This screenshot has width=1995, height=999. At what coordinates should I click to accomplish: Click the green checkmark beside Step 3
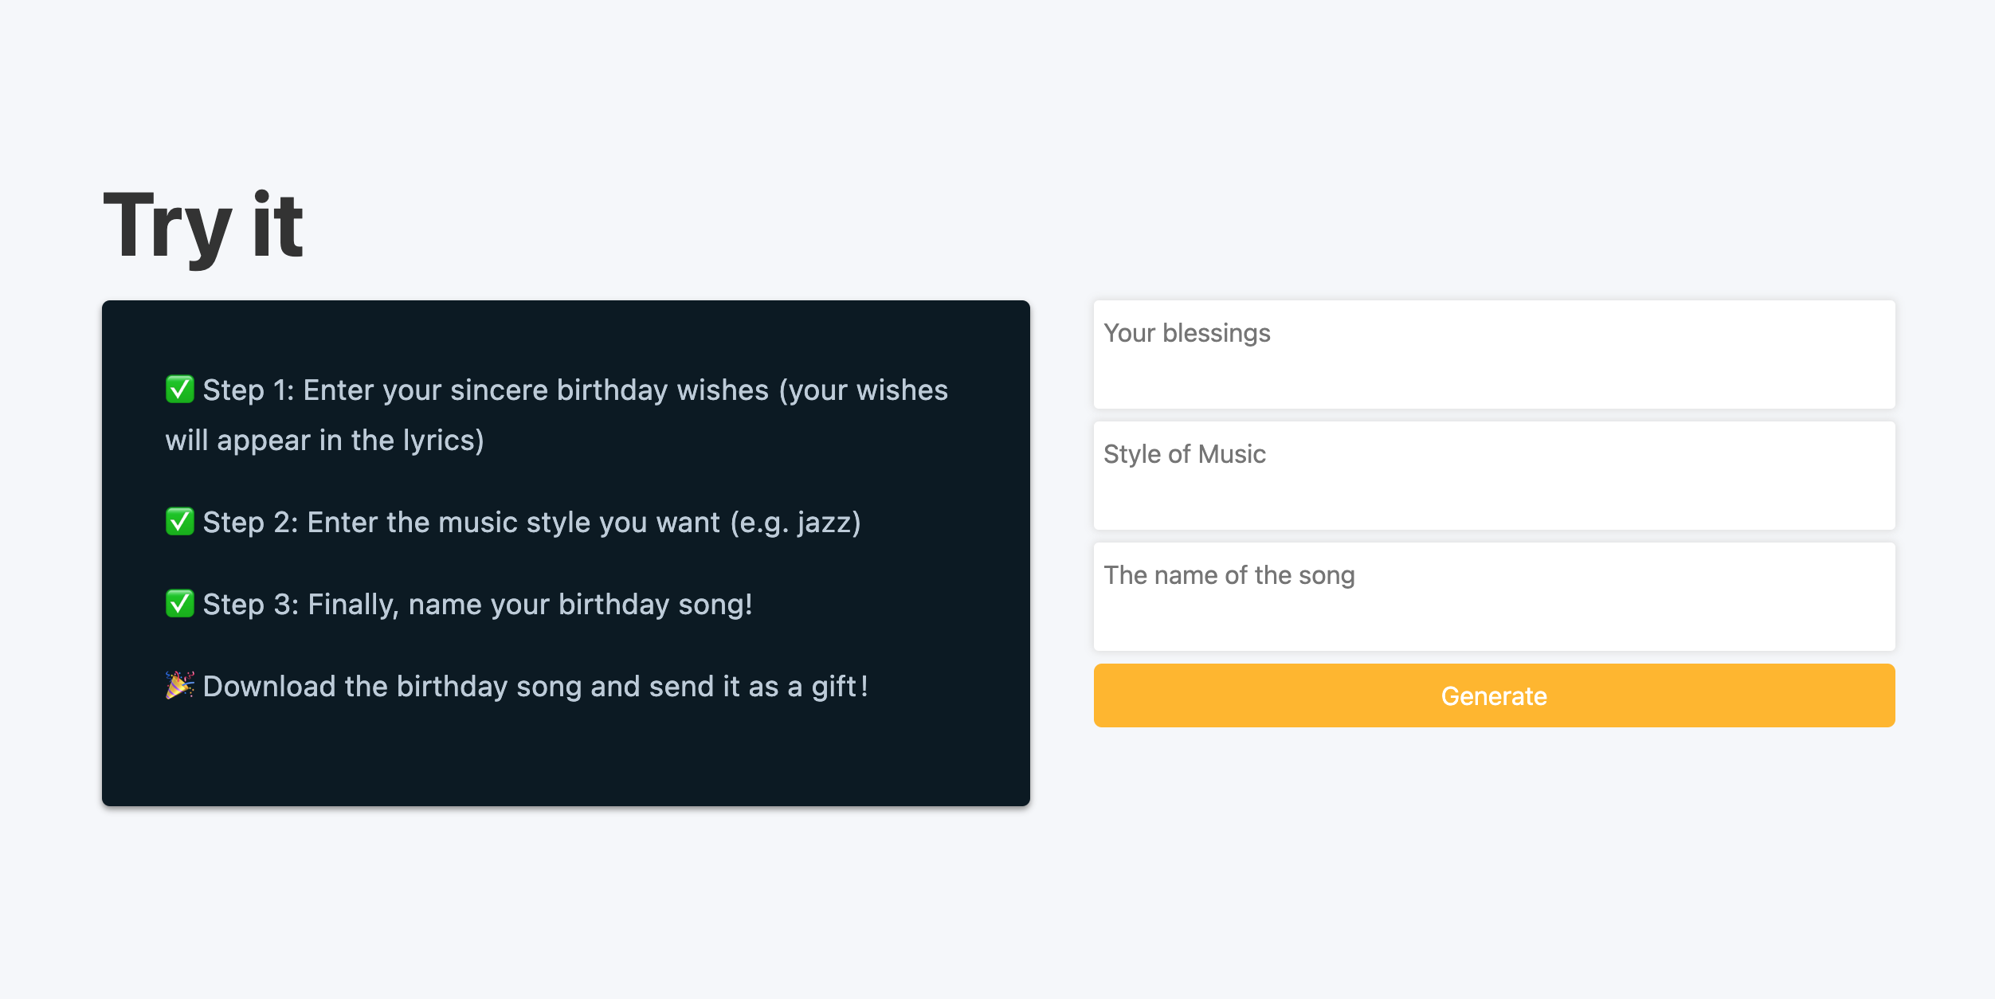[x=179, y=604]
